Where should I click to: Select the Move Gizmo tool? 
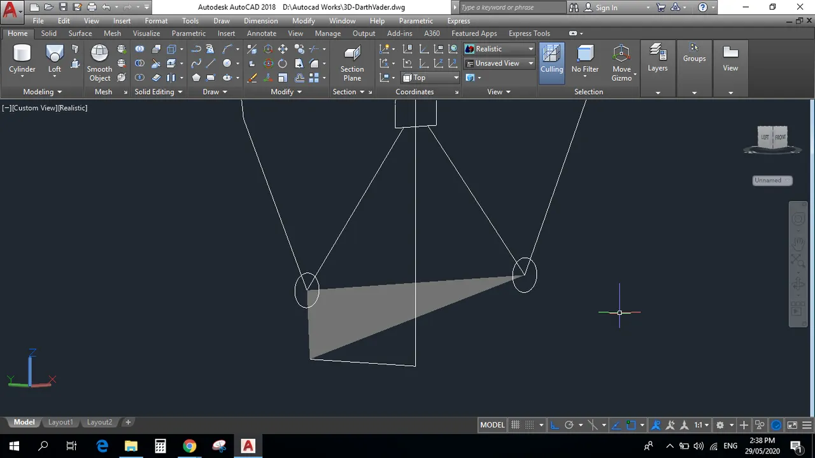621,63
